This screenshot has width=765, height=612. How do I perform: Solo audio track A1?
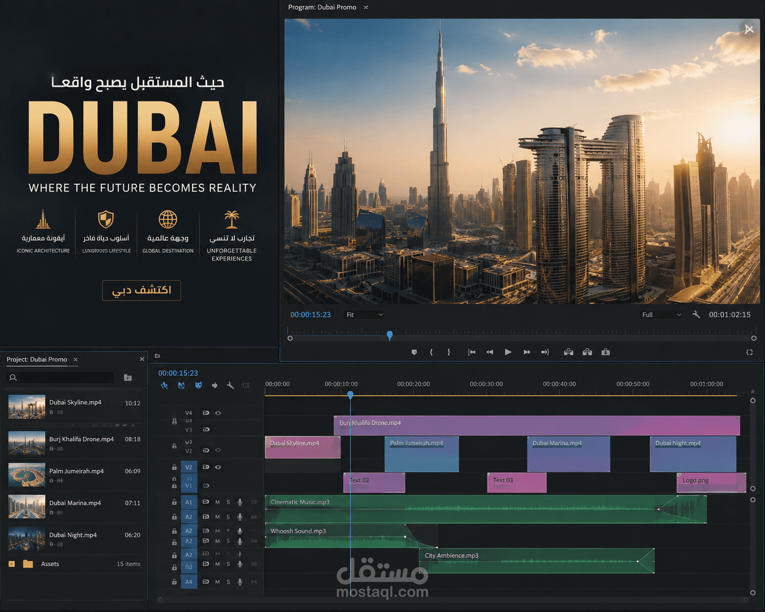(228, 502)
